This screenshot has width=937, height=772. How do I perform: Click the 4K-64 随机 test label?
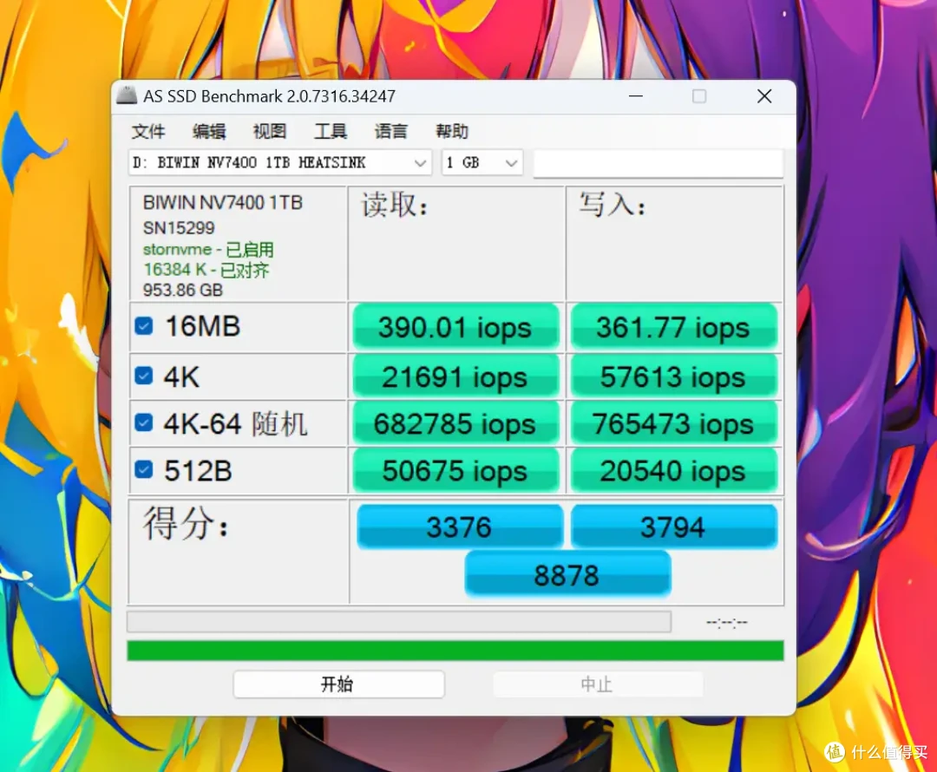[235, 423]
